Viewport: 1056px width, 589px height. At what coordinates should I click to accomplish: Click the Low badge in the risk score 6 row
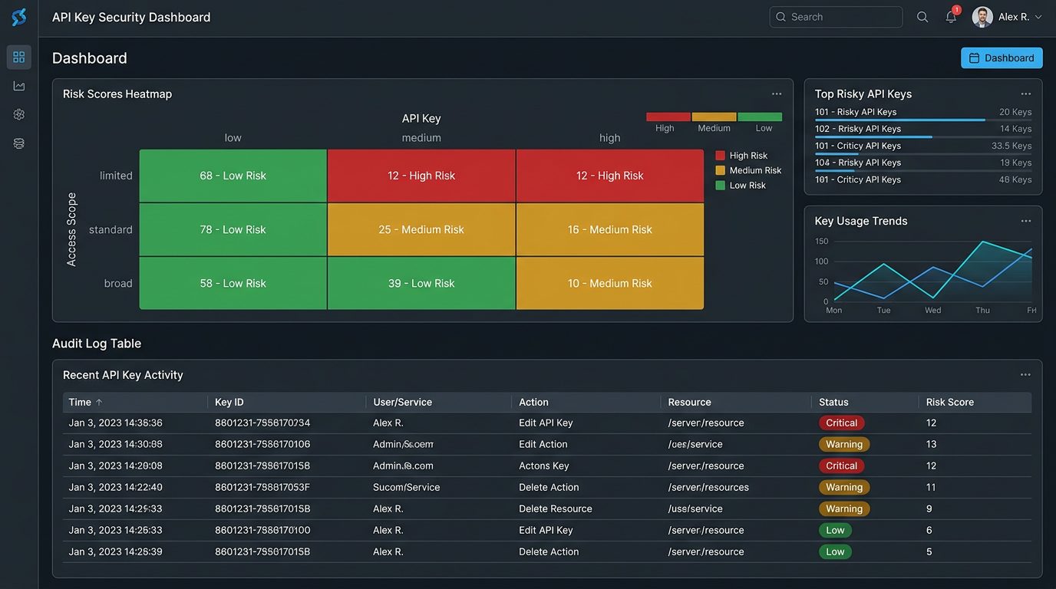pos(835,530)
